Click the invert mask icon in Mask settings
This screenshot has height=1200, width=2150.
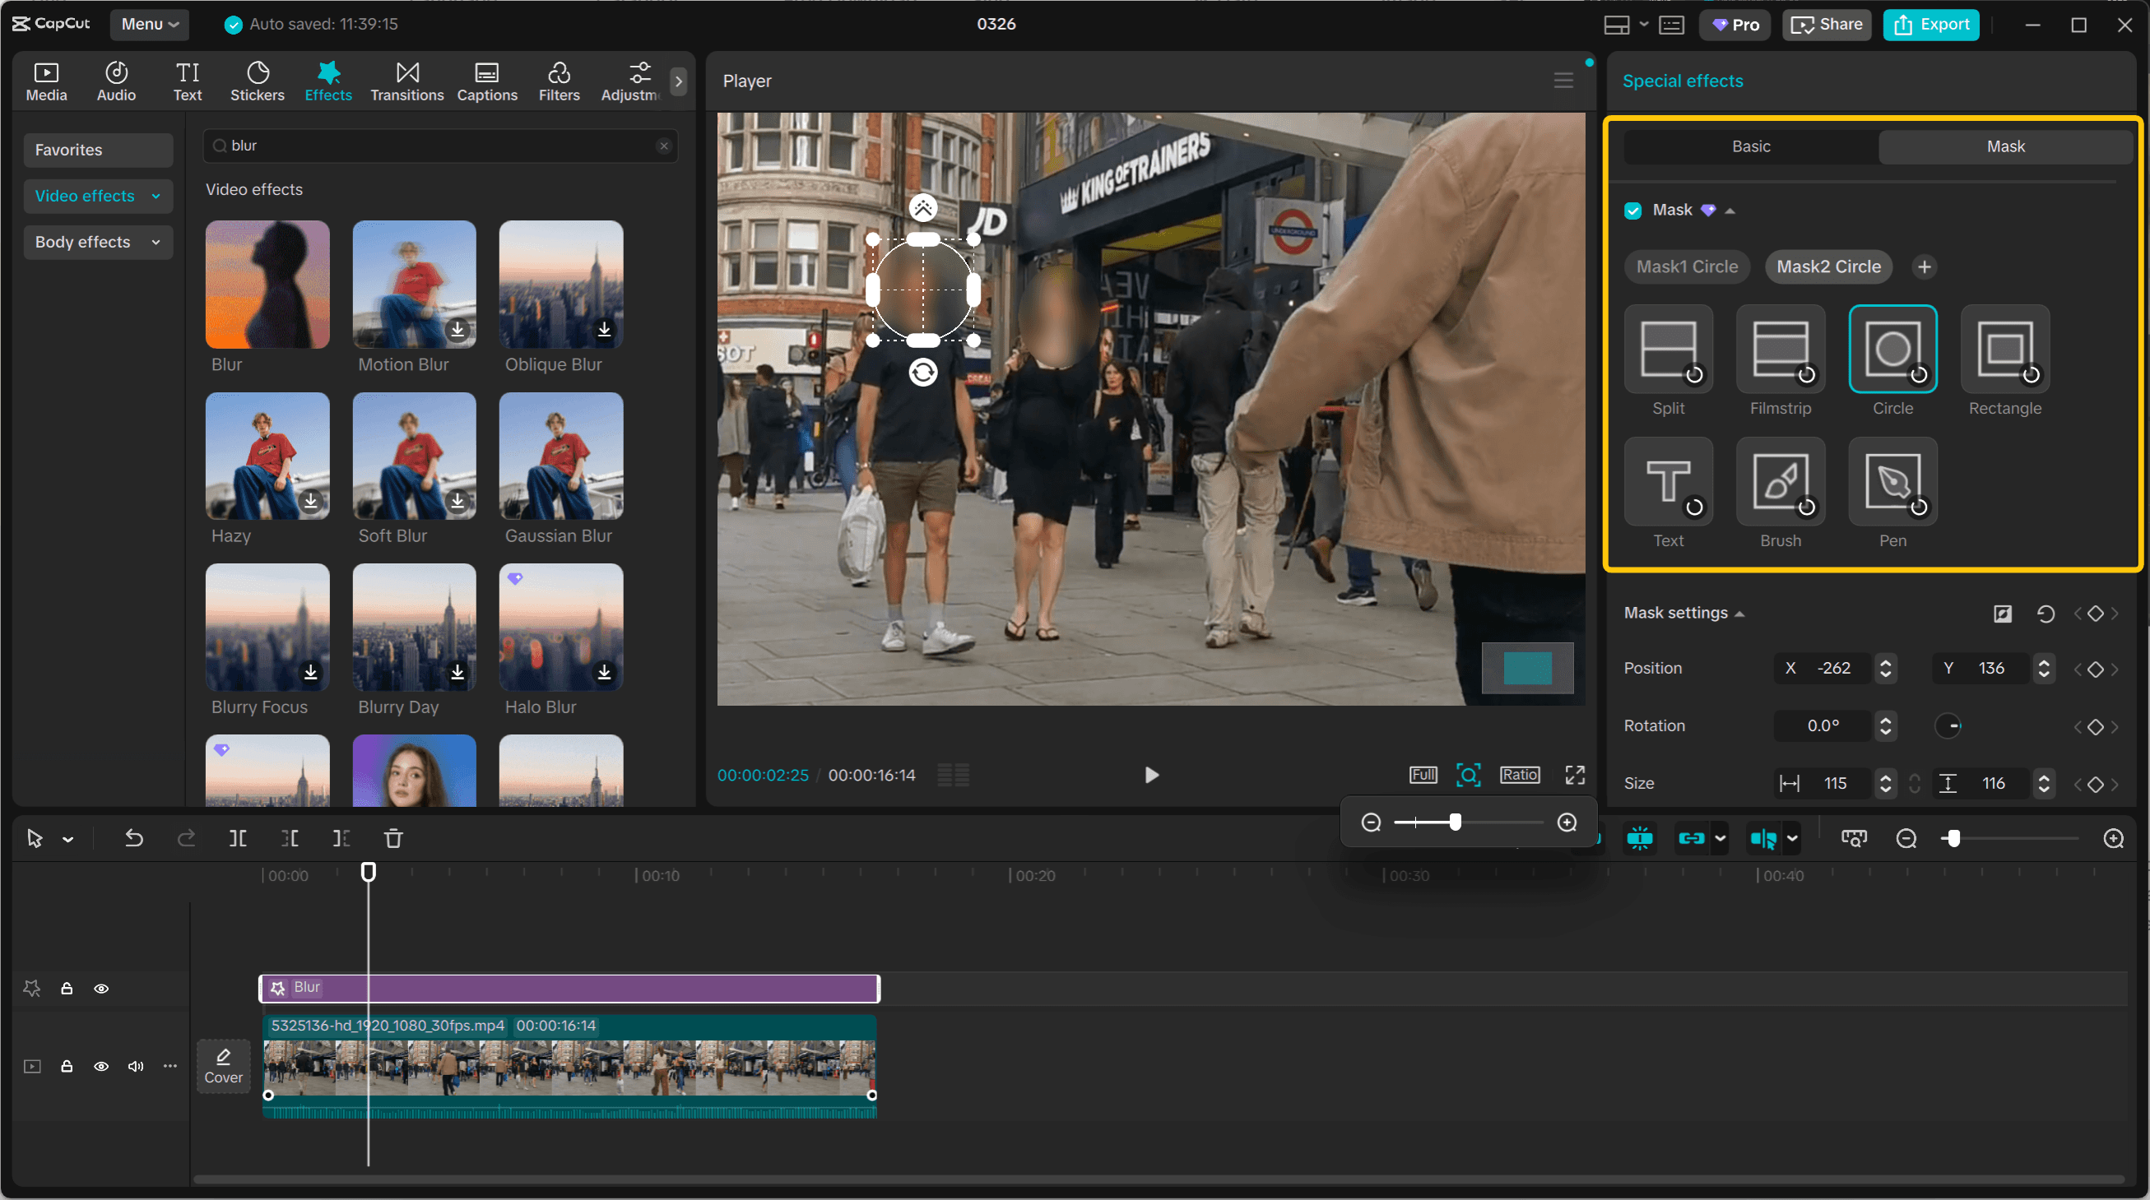[2003, 614]
